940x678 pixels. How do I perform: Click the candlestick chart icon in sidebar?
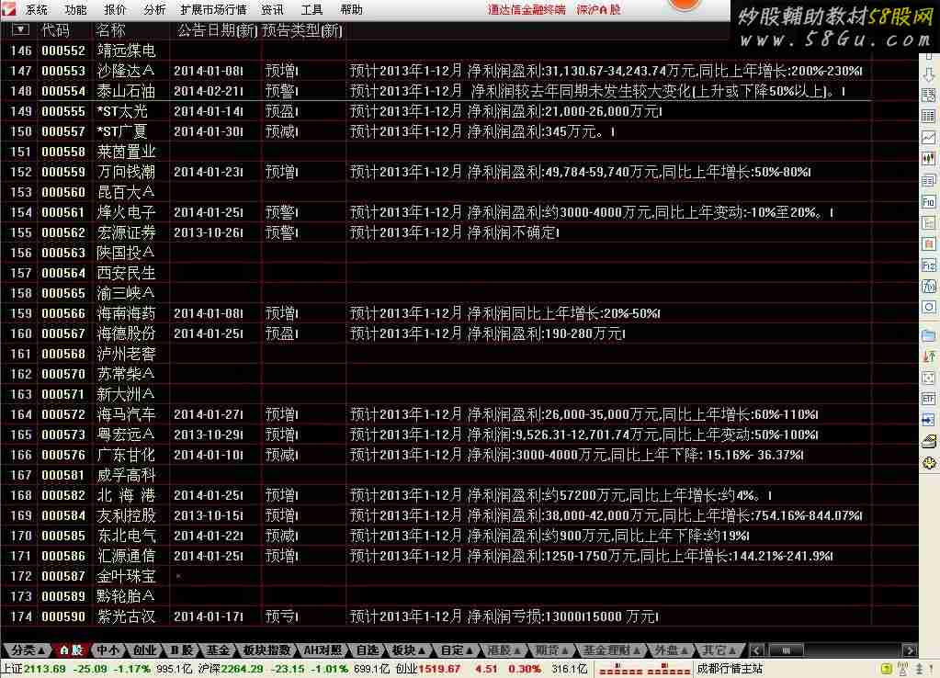coord(929,159)
